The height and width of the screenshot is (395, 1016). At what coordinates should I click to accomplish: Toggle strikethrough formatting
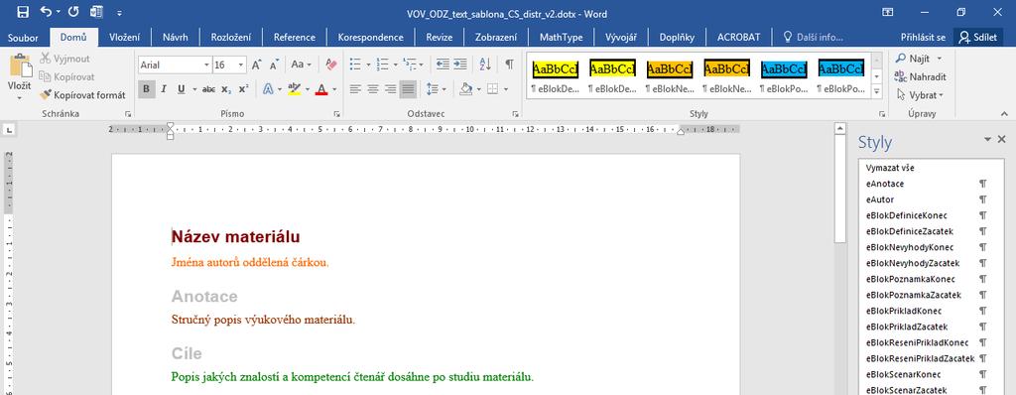[208, 89]
